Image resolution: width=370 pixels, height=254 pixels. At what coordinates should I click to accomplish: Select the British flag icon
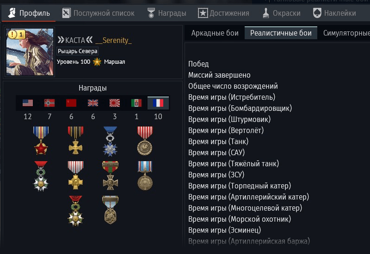[93, 103]
